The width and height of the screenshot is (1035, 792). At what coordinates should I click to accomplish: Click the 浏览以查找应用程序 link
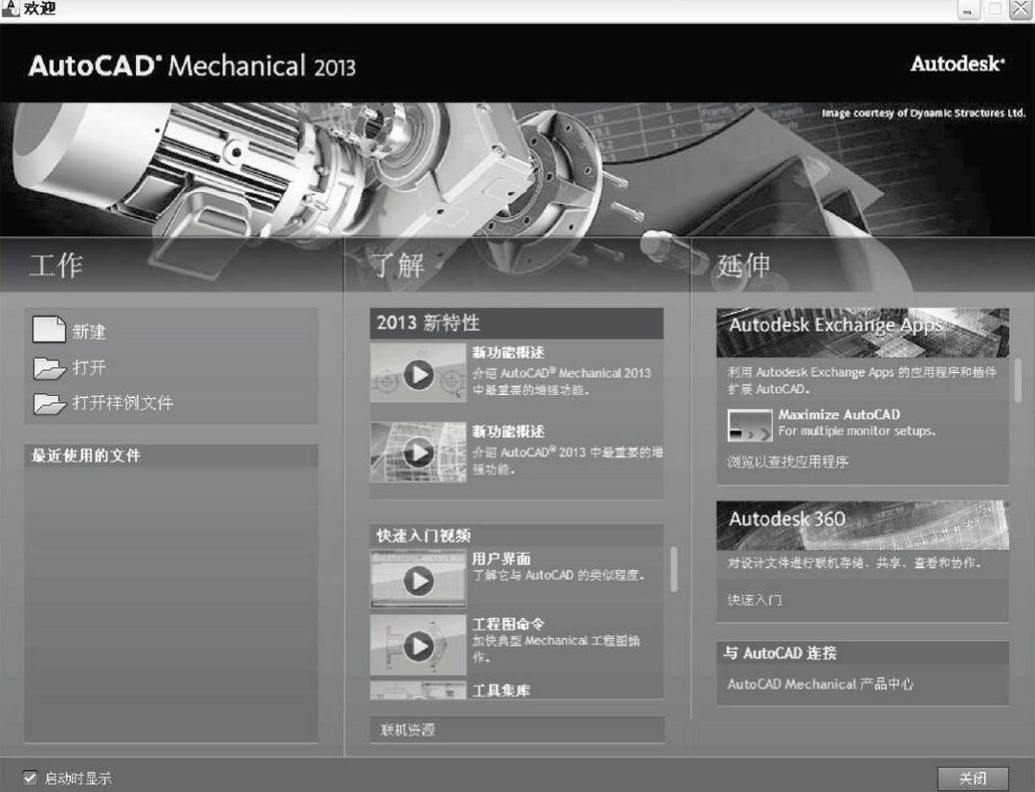[x=787, y=461]
